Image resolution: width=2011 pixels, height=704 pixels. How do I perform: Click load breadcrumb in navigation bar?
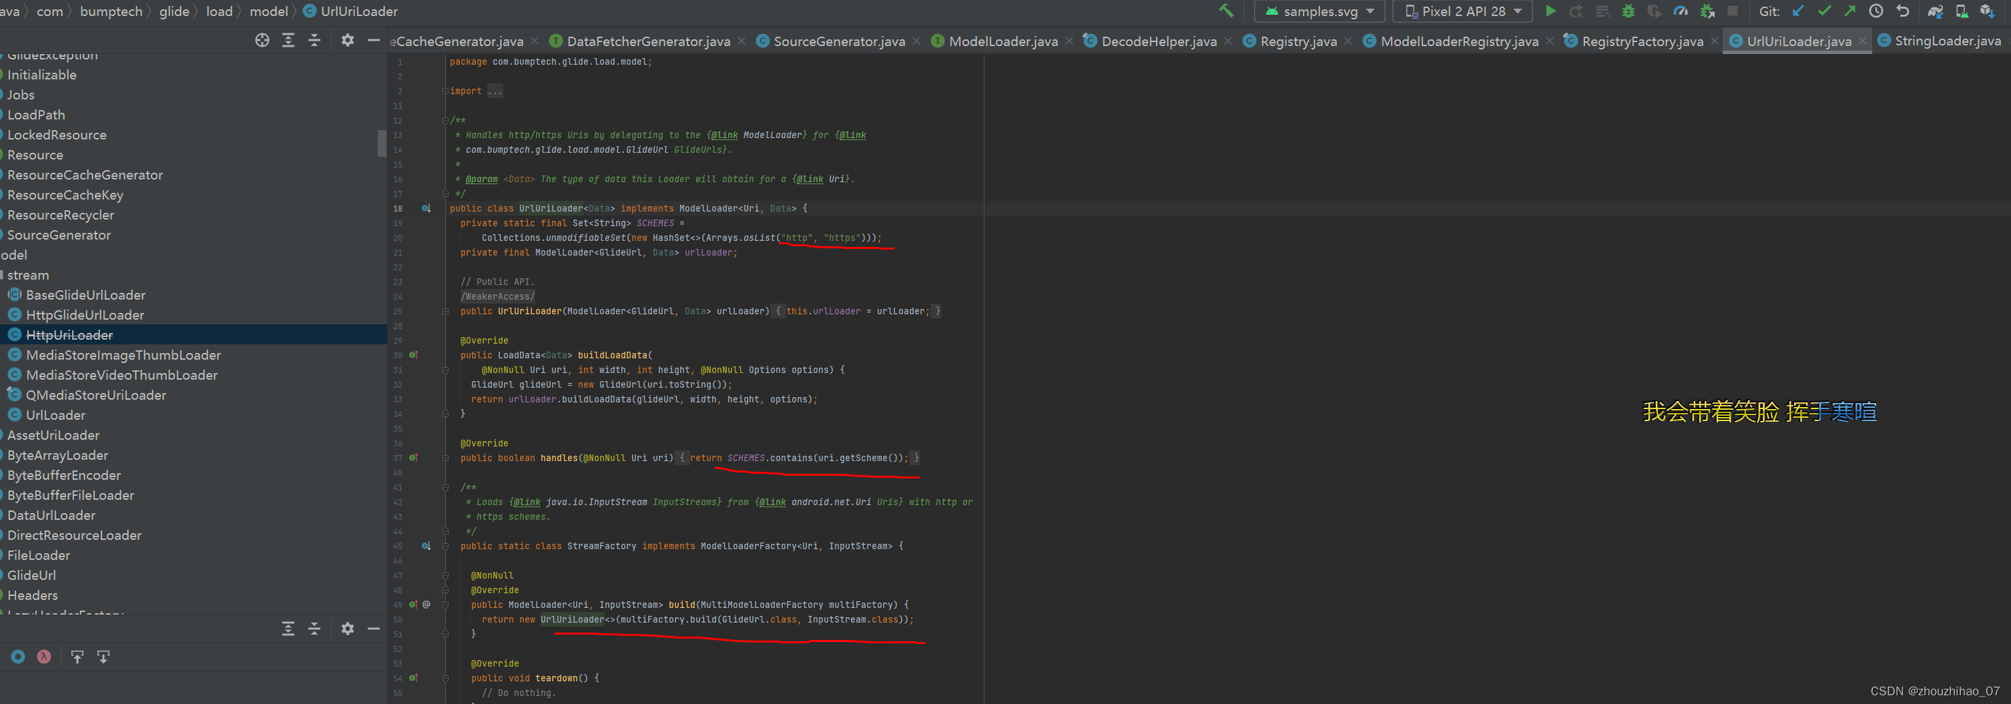click(220, 11)
